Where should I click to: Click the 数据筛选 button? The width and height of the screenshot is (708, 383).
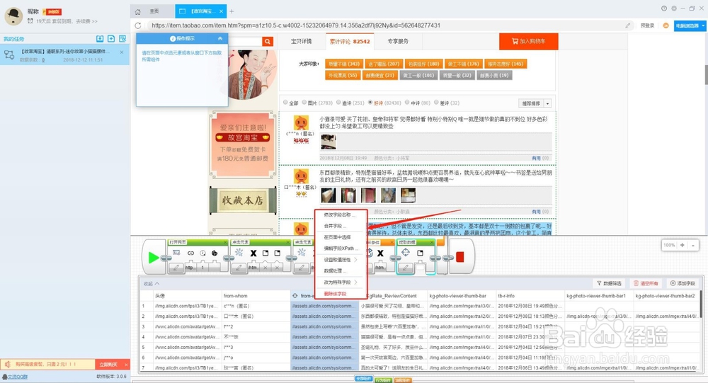point(609,283)
